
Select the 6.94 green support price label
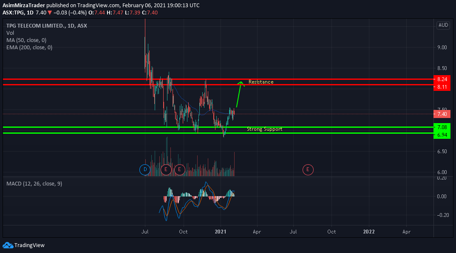click(x=442, y=135)
